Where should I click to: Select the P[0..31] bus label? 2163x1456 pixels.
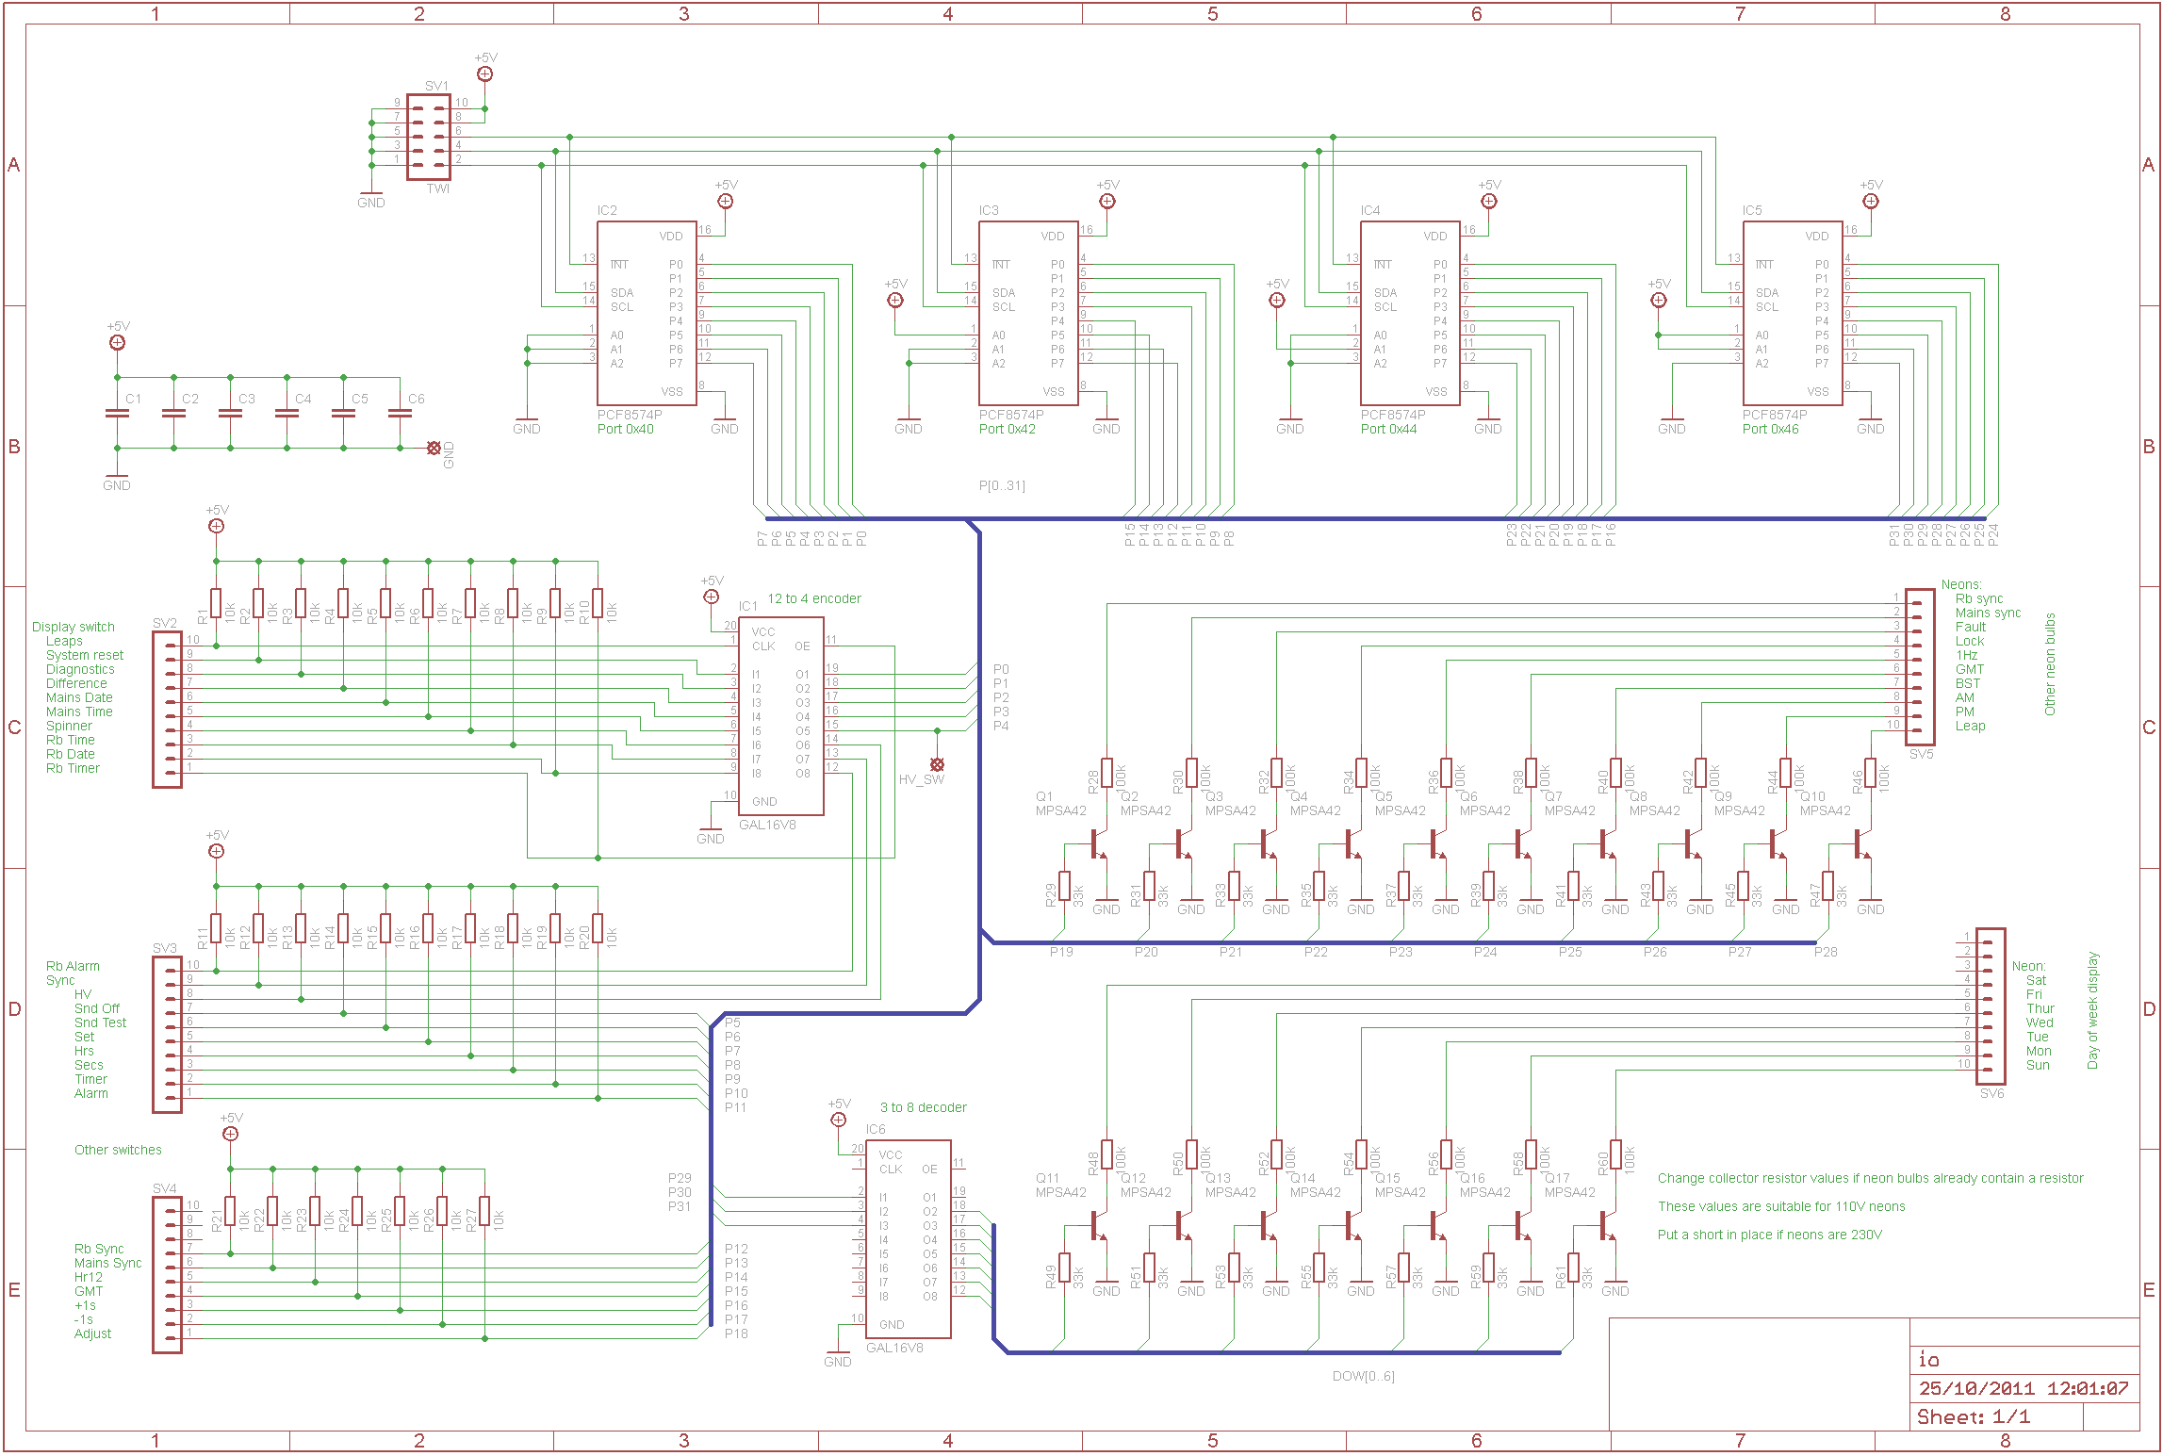(1002, 485)
